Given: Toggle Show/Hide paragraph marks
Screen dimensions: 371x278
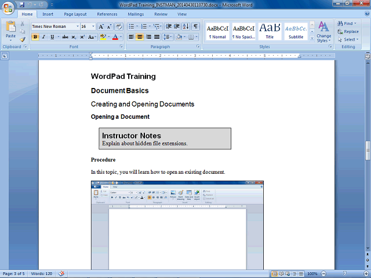Looking at the screenshot, I should click(195, 27).
